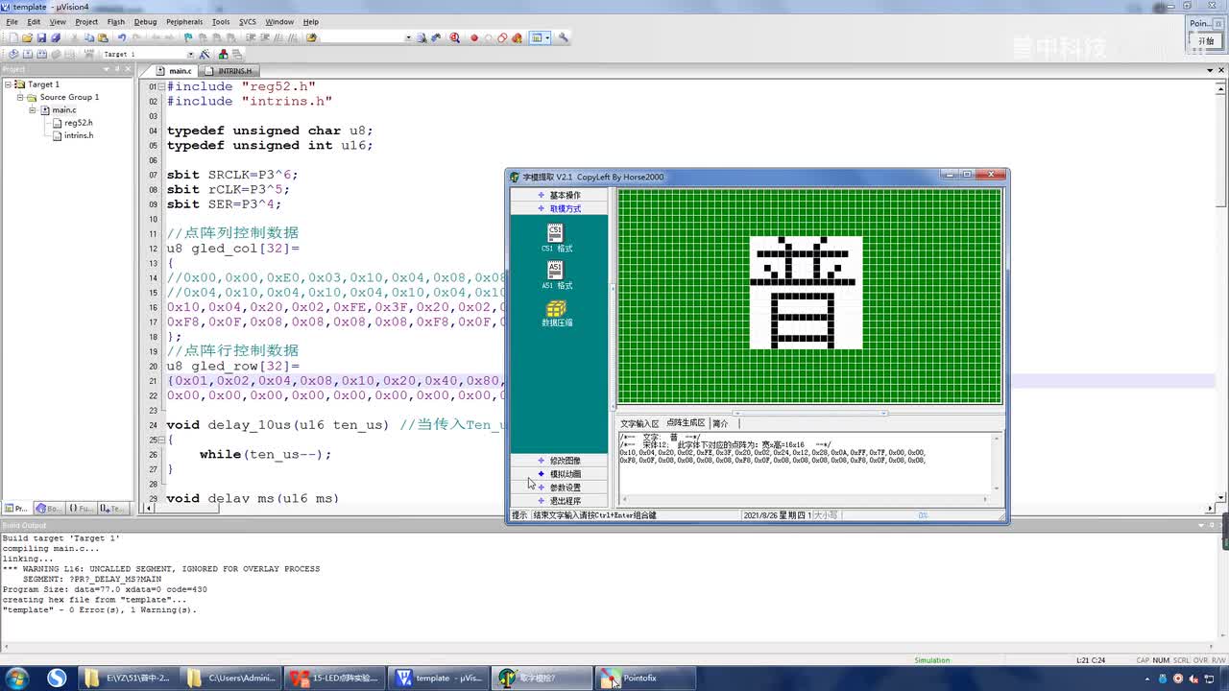Click the Translate file build icon
This screenshot has height=691, width=1229.
[x=13, y=54]
